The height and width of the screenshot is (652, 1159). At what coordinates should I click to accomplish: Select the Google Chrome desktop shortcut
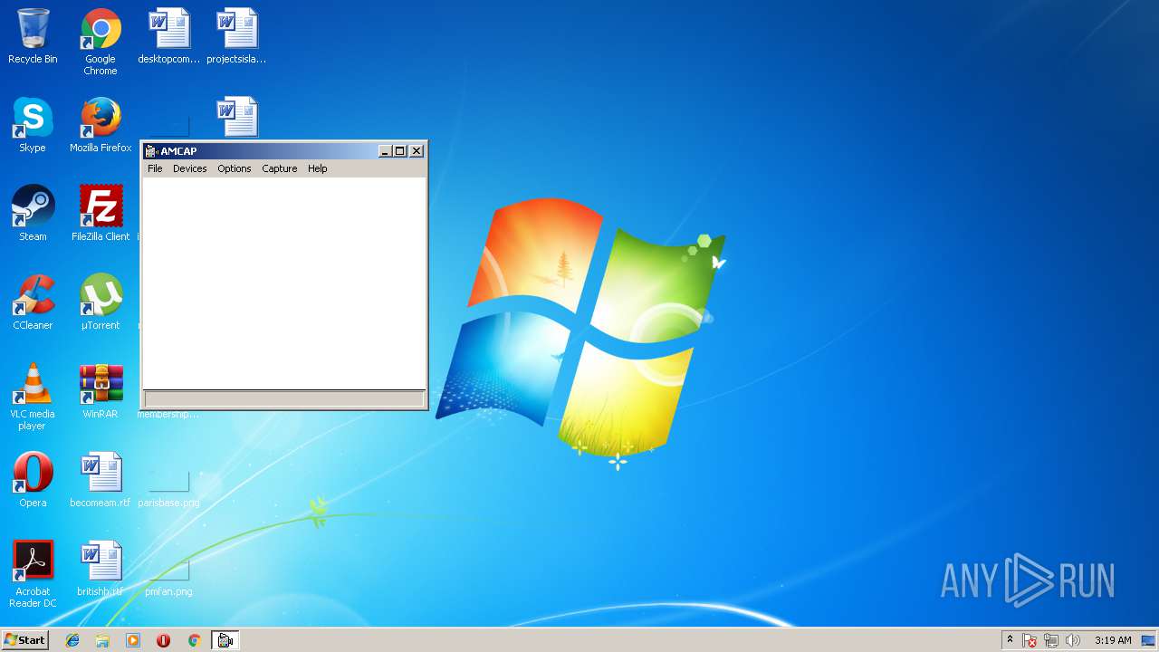101,42
